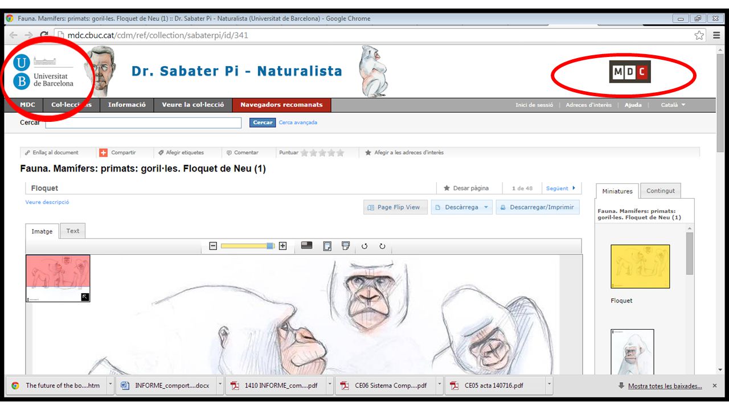Viewport: 729px width, 410px height.
Task: Open arrow menu for The future of the bo...htm
Action: pyautogui.click(x=110, y=385)
